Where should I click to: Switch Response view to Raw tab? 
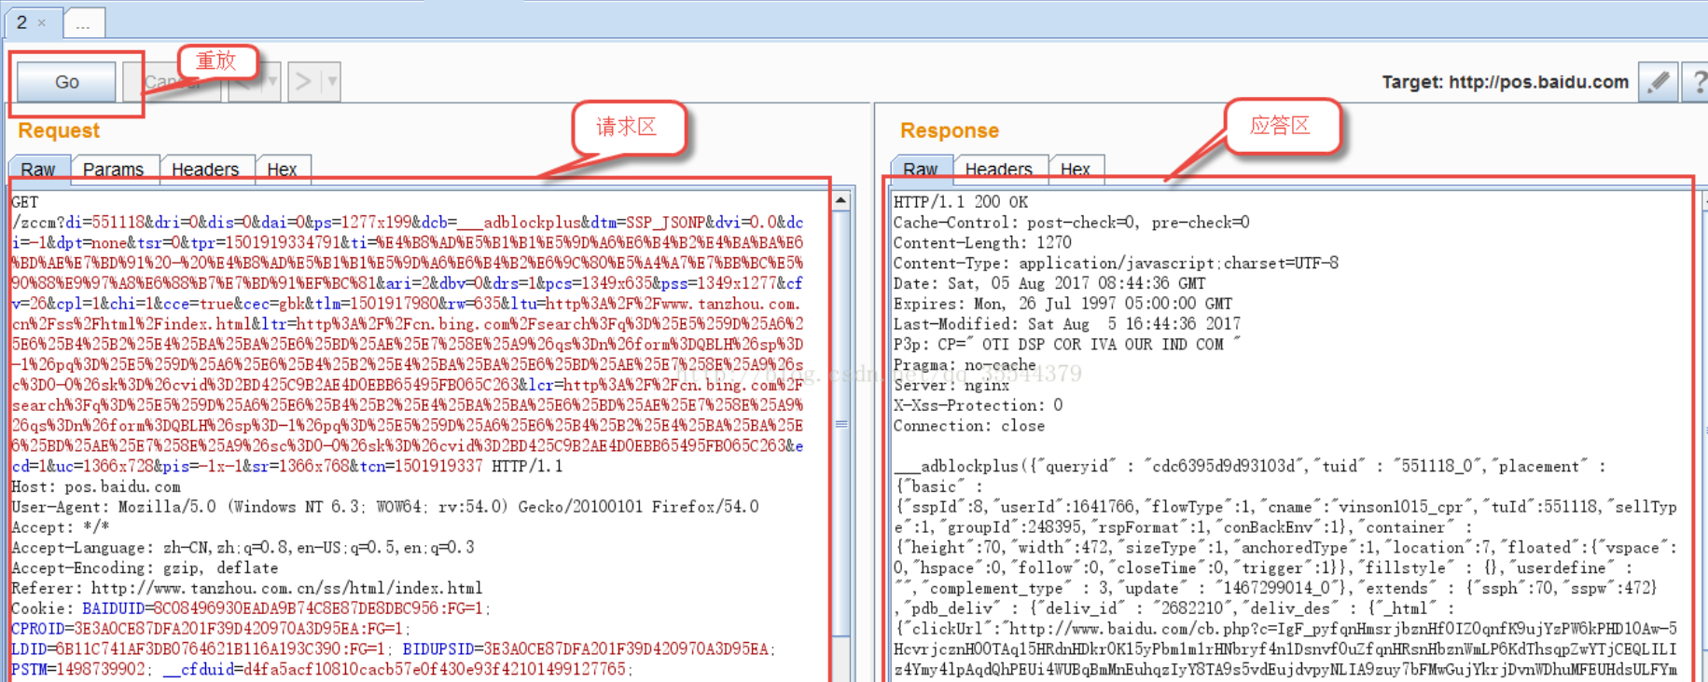point(920,169)
